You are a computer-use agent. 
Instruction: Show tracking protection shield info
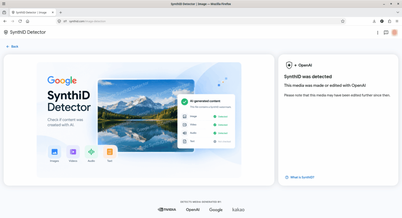click(59, 21)
